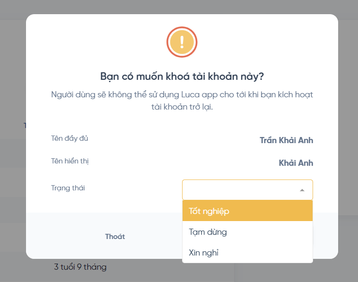The width and height of the screenshot is (358, 282).
Task: Click the Tên đầy đủ label
Action: 70,138
